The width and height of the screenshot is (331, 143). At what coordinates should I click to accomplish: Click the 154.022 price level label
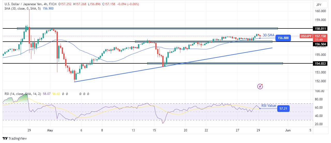320,63
